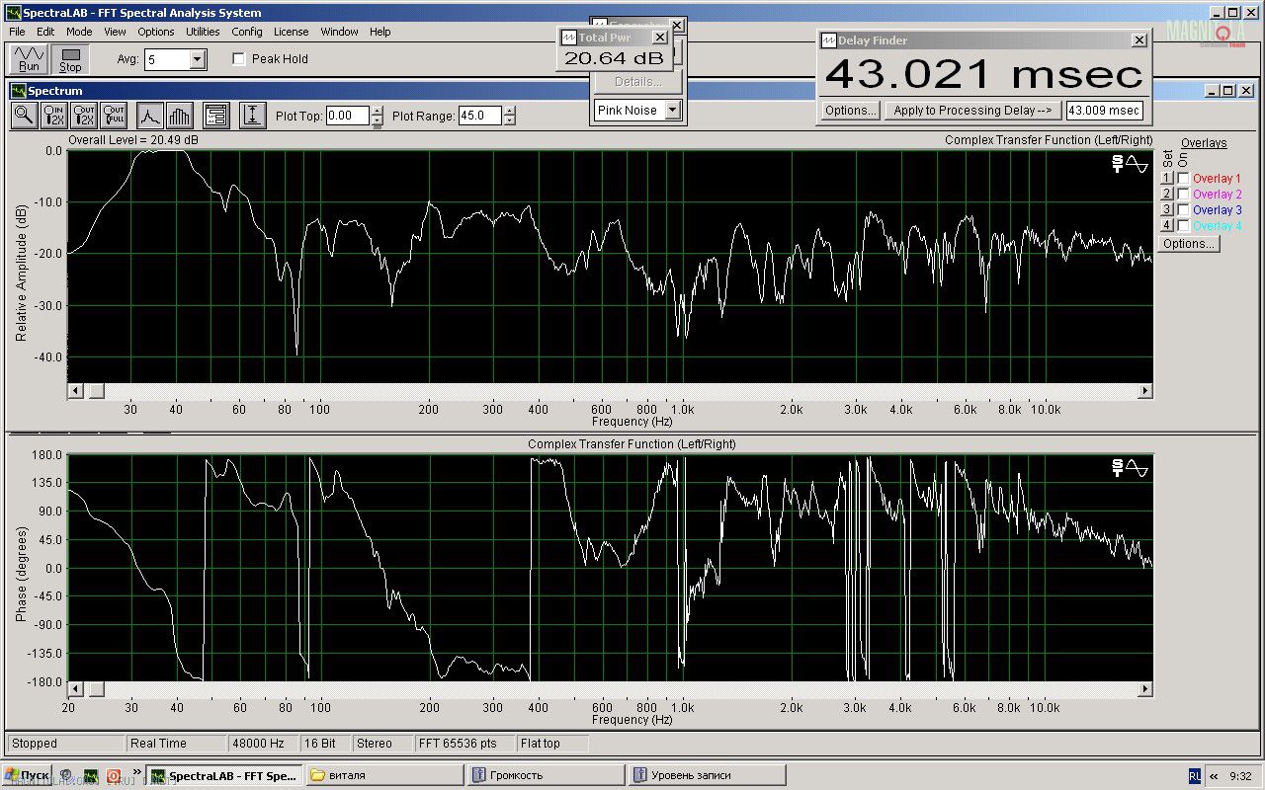Click the zoom Out Full icon
The height and width of the screenshot is (790, 1265).
click(x=114, y=116)
